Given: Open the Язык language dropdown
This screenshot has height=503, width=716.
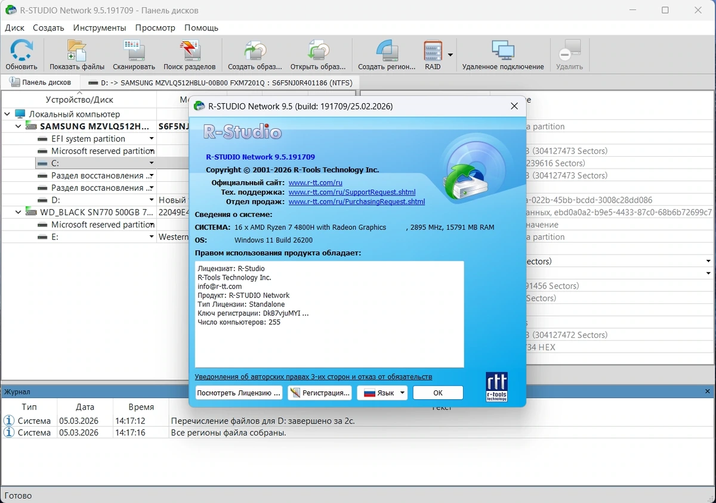Looking at the screenshot, I should click(x=382, y=393).
